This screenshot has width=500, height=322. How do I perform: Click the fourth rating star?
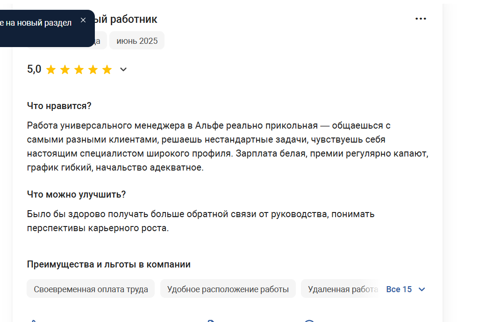93,70
